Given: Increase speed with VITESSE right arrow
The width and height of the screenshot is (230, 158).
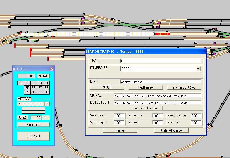Looking at the screenshot, I should [47, 104].
